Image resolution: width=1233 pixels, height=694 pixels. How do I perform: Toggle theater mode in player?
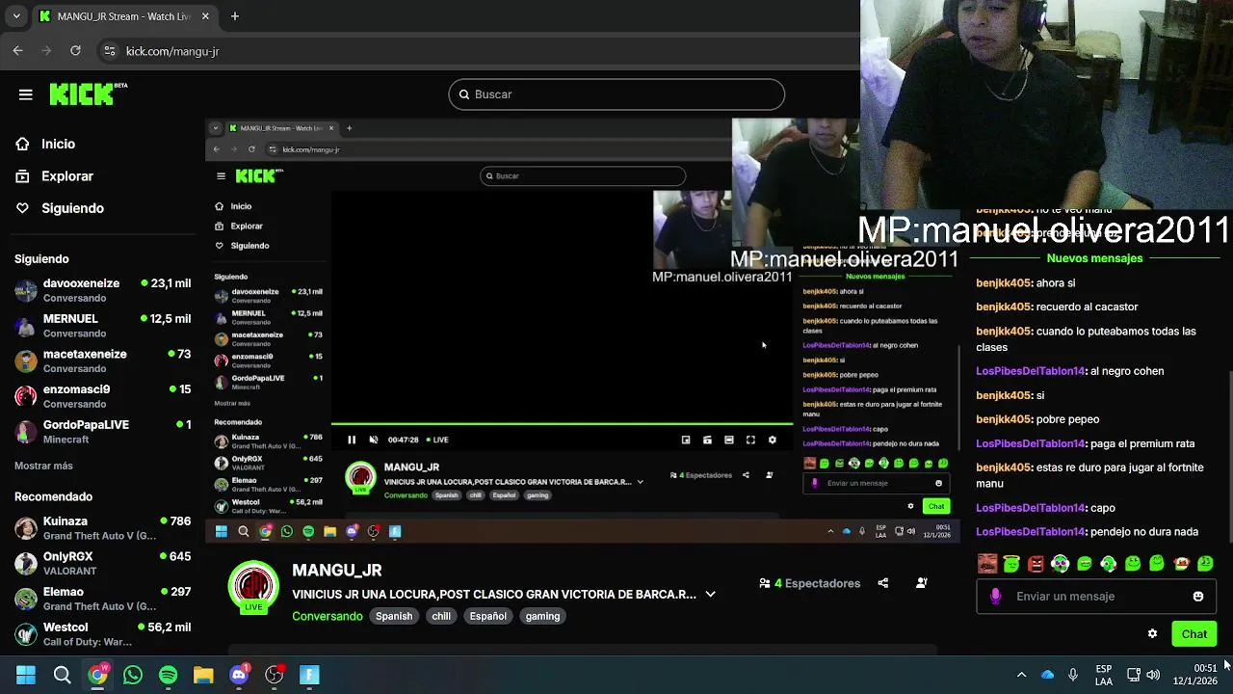pyautogui.click(x=729, y=440)
